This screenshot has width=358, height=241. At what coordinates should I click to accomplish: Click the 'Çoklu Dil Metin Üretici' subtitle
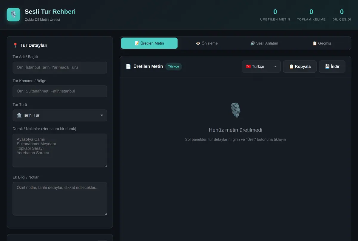[x=42, y=19]
